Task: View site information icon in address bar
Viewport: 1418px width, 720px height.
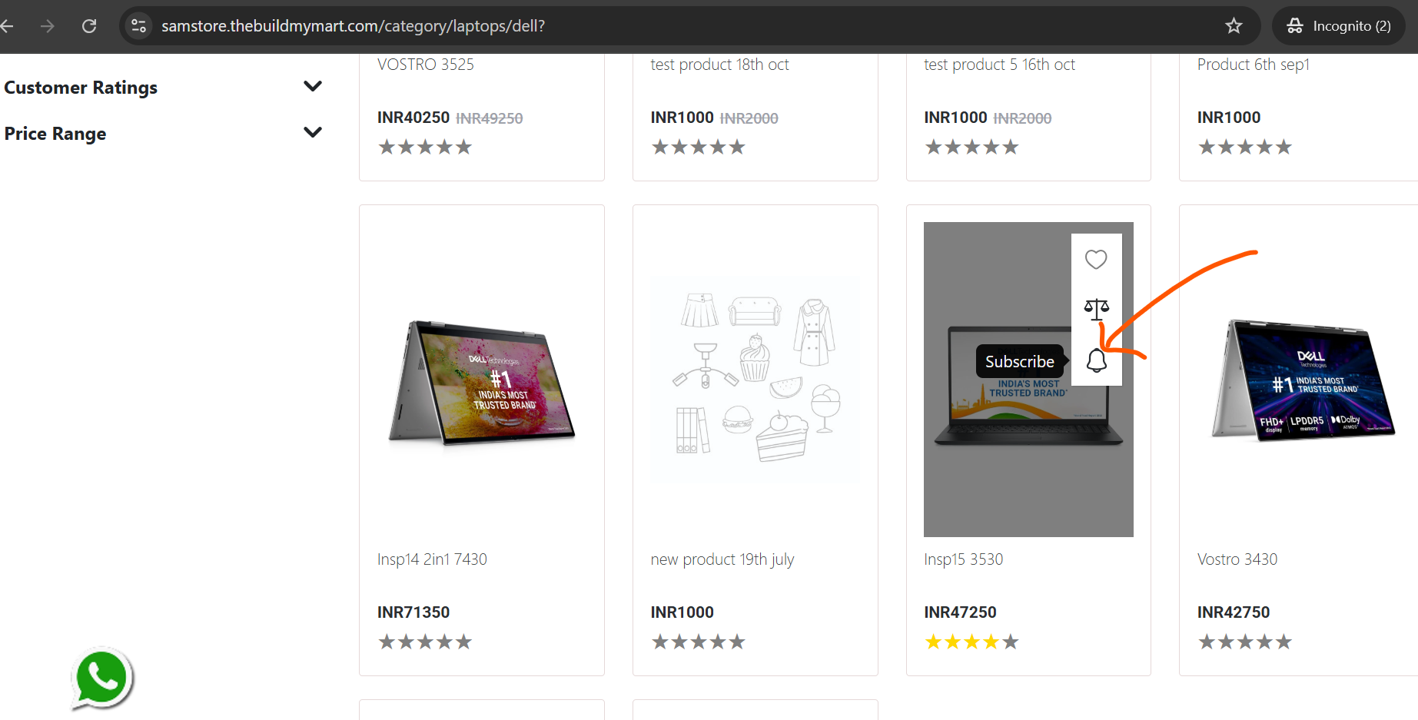Action: (x=138, y=26)
